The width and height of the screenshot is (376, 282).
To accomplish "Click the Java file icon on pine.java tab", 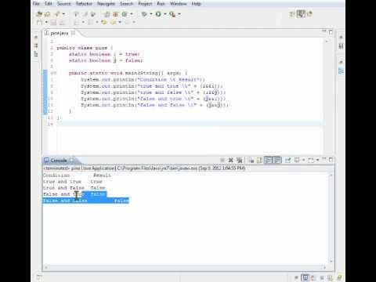I will (46, 33).
